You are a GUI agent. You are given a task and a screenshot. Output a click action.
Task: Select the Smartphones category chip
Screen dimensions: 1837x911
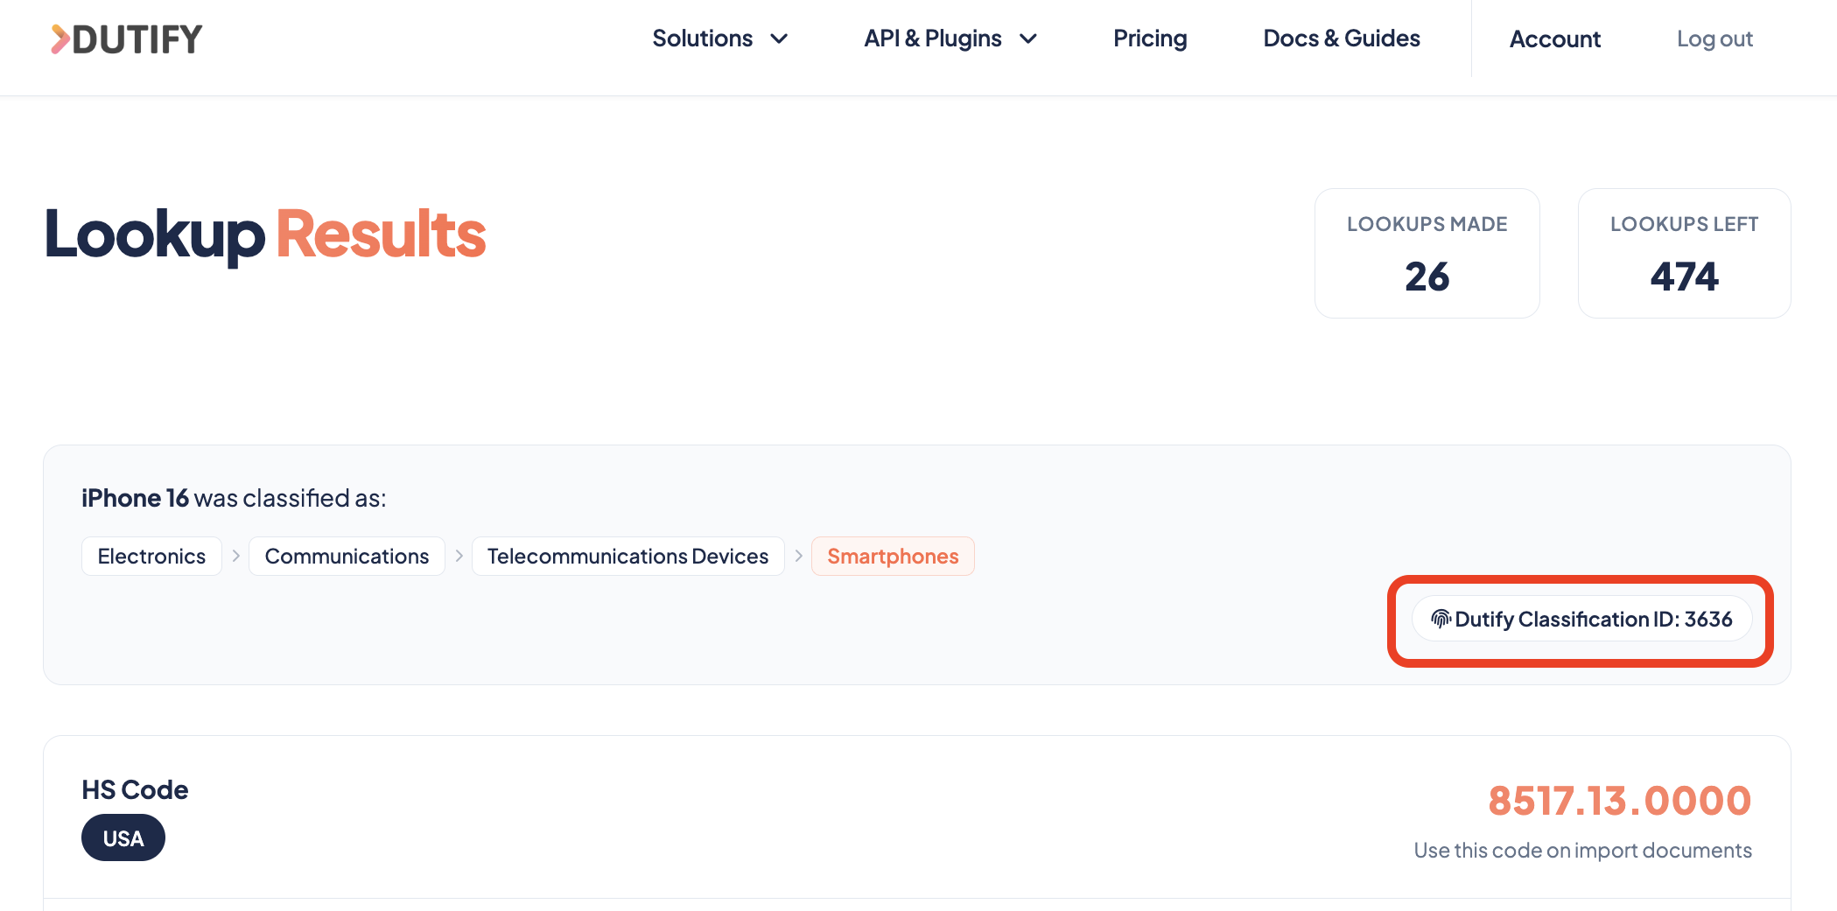893,556
